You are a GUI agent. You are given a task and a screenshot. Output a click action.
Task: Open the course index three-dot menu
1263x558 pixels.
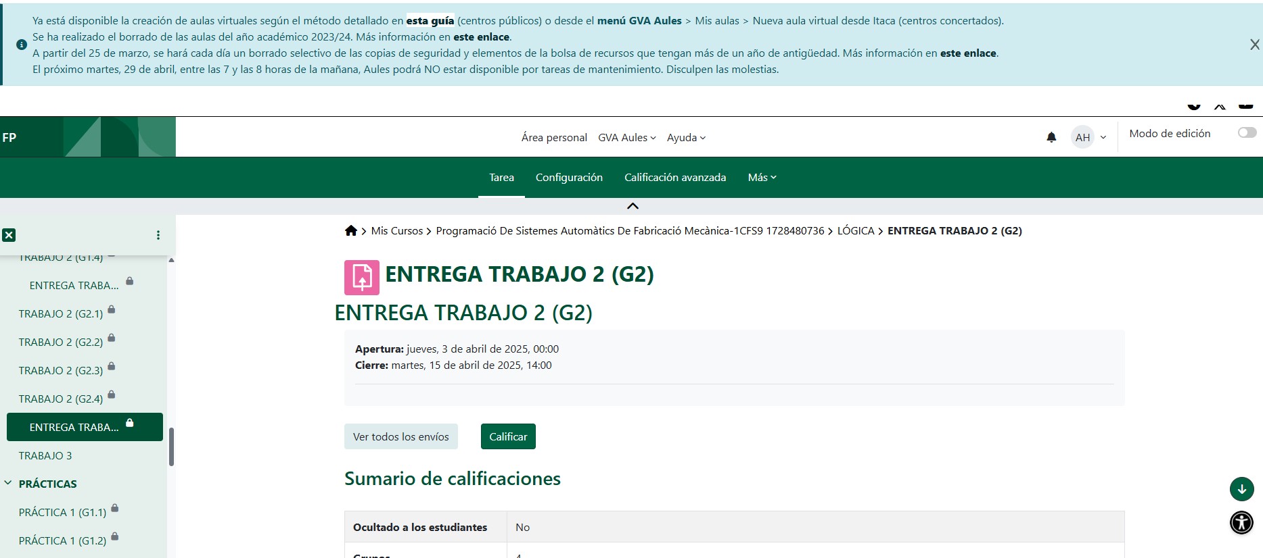[x=158, y=235]
